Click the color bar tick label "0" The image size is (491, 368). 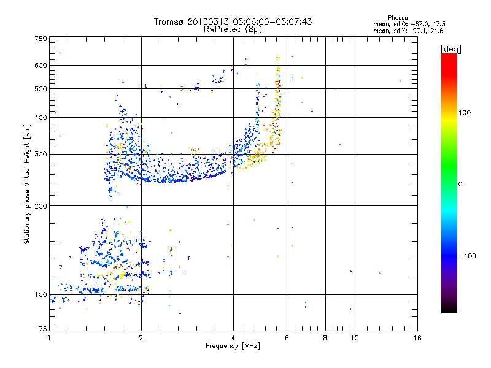point(460,185)
